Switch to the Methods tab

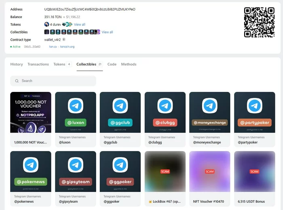click(x=129, y=64)
